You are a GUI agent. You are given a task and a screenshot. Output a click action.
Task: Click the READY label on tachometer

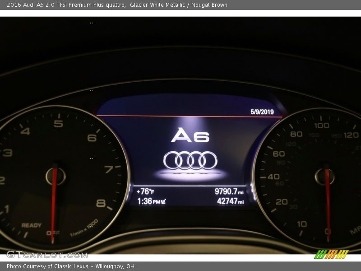point(32,225)
